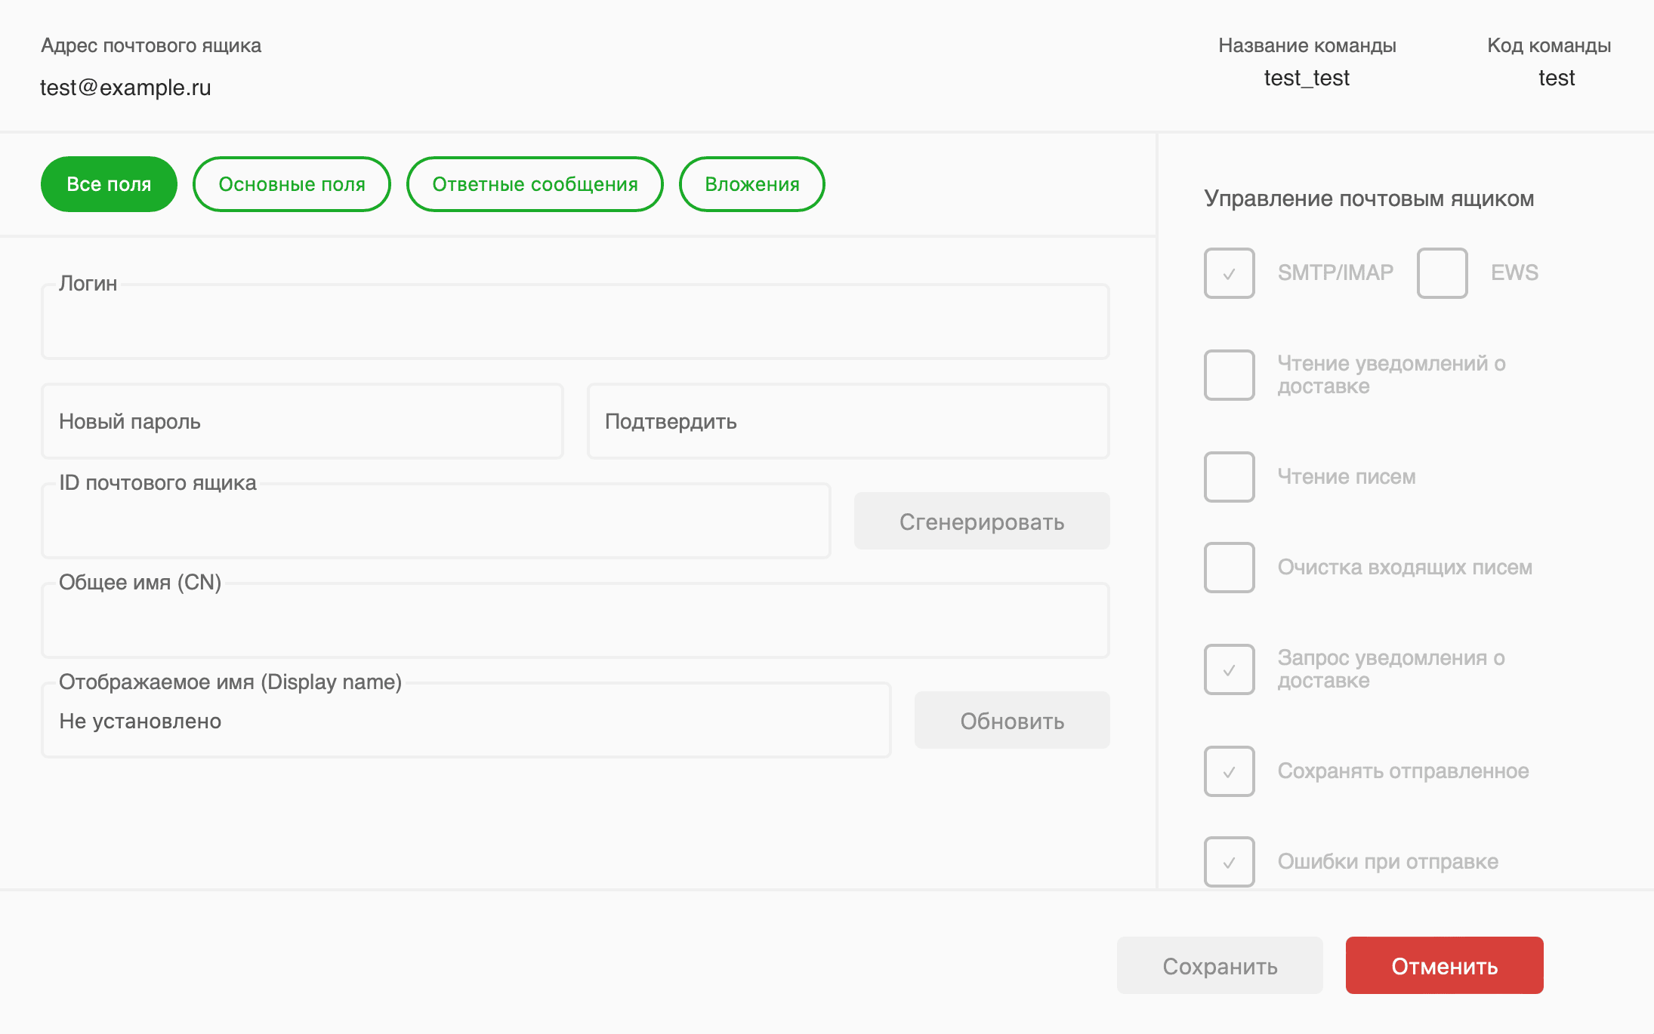Toggle Сохранять отправленное checkbox

pos(1229,771)
